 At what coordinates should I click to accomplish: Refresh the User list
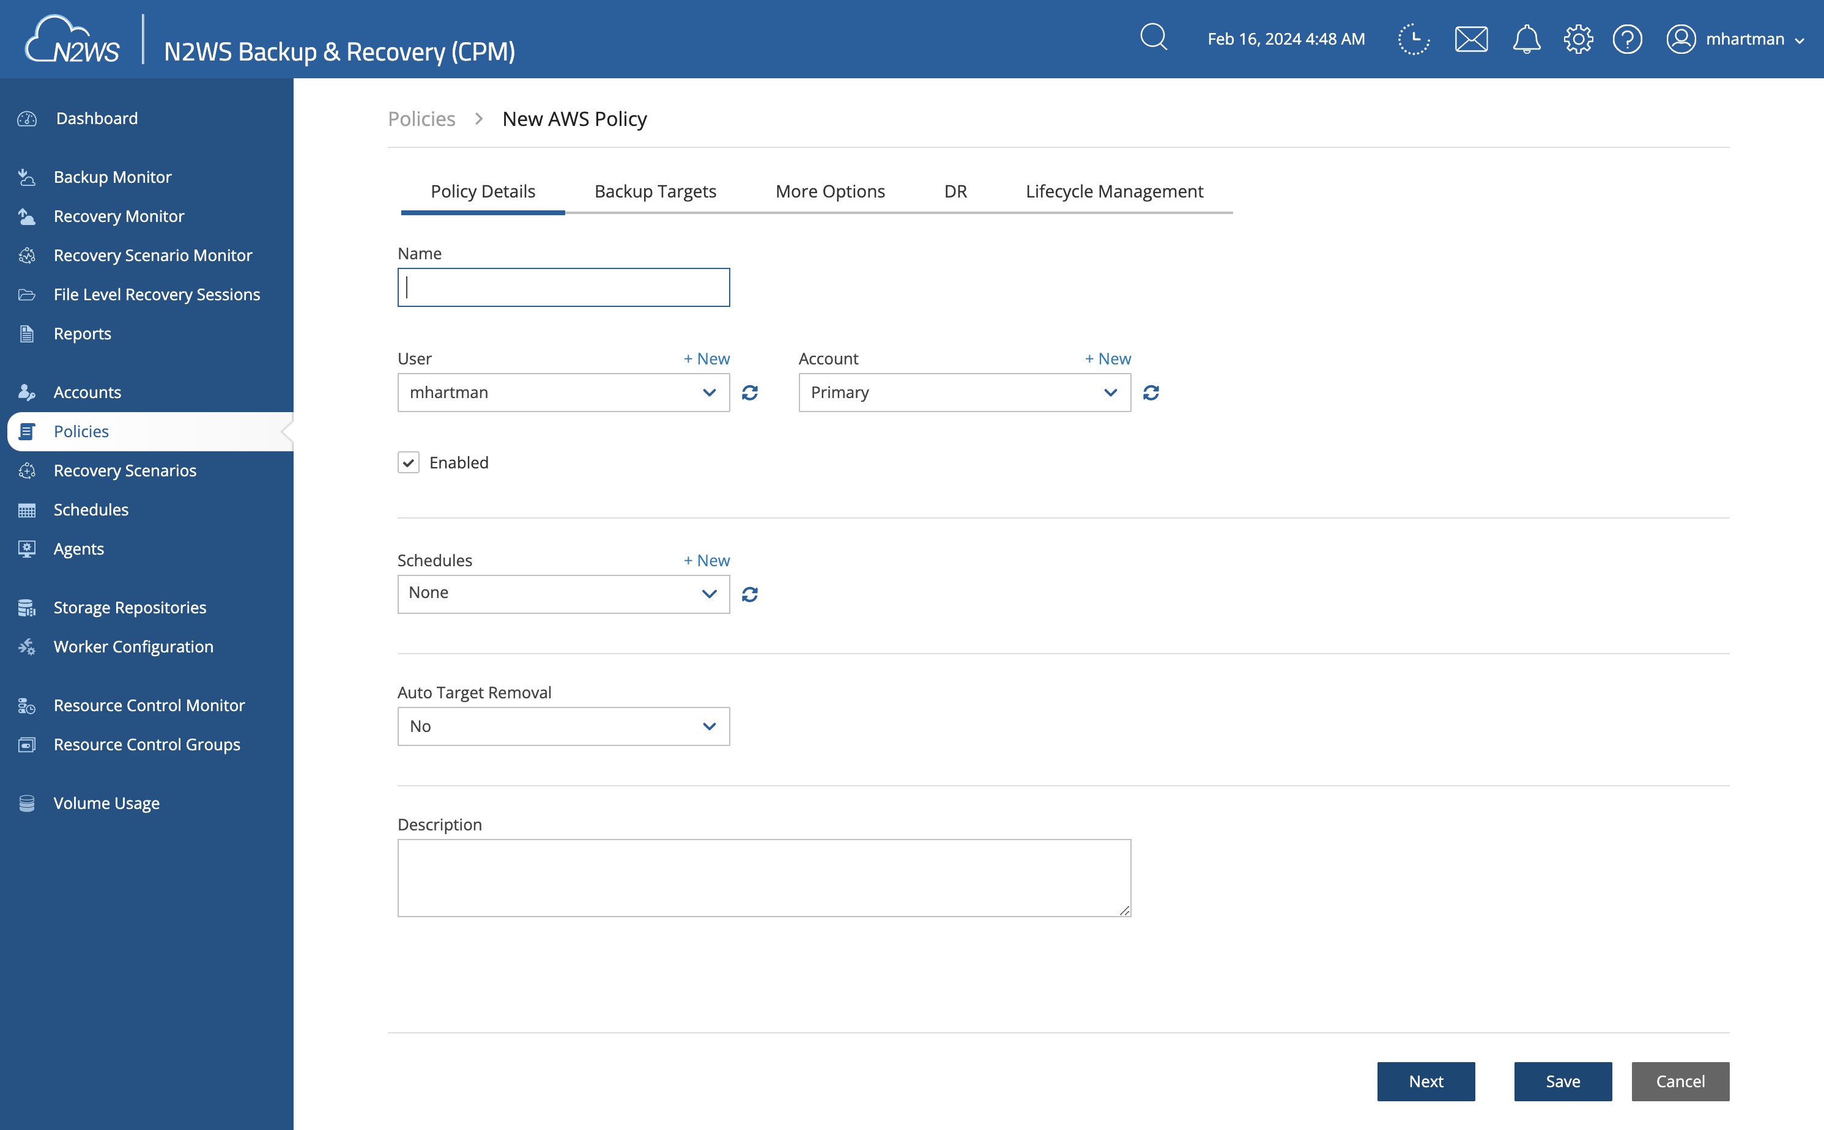tap(750, 393)
